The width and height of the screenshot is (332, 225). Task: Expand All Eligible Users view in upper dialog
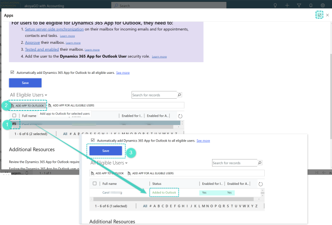pos(29,95)
